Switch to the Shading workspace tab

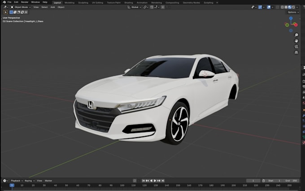[129, 3]
